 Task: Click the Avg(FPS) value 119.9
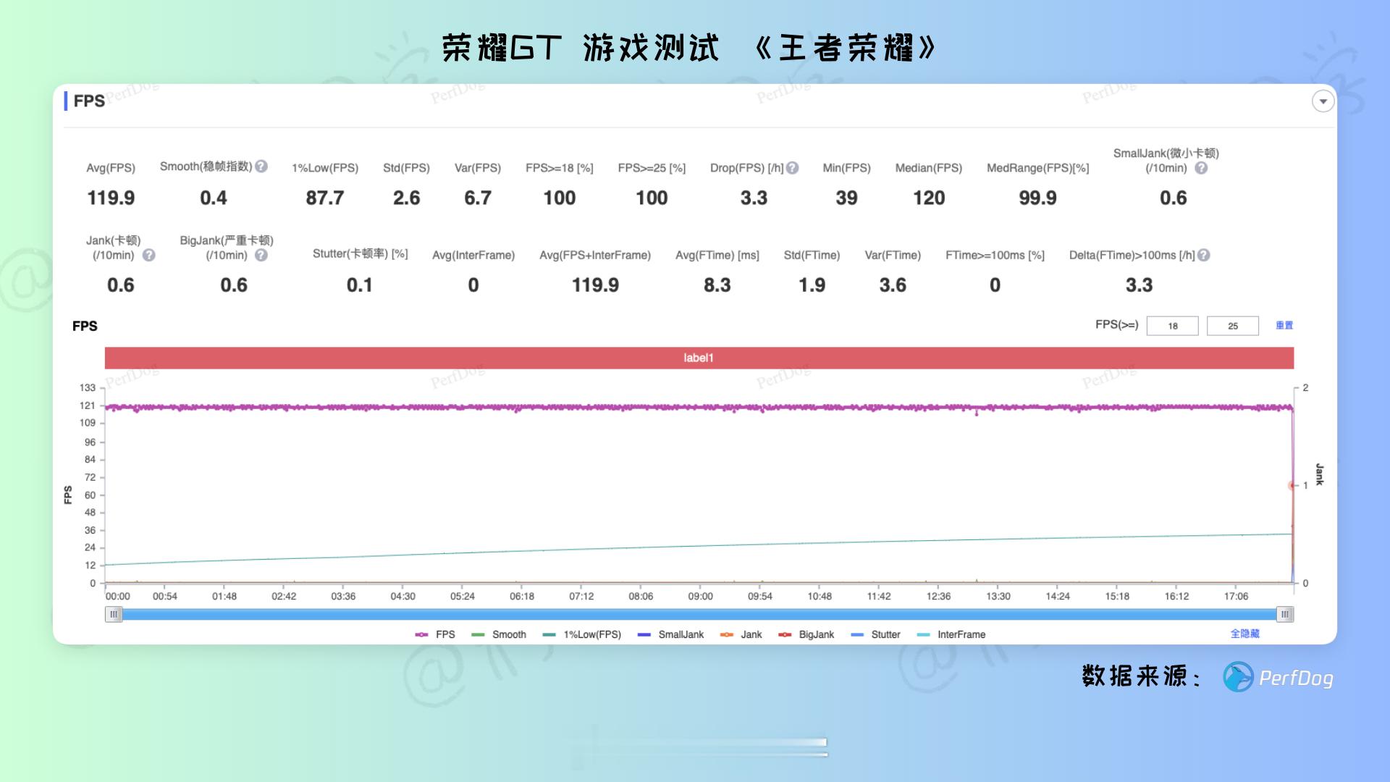point(111,198)
